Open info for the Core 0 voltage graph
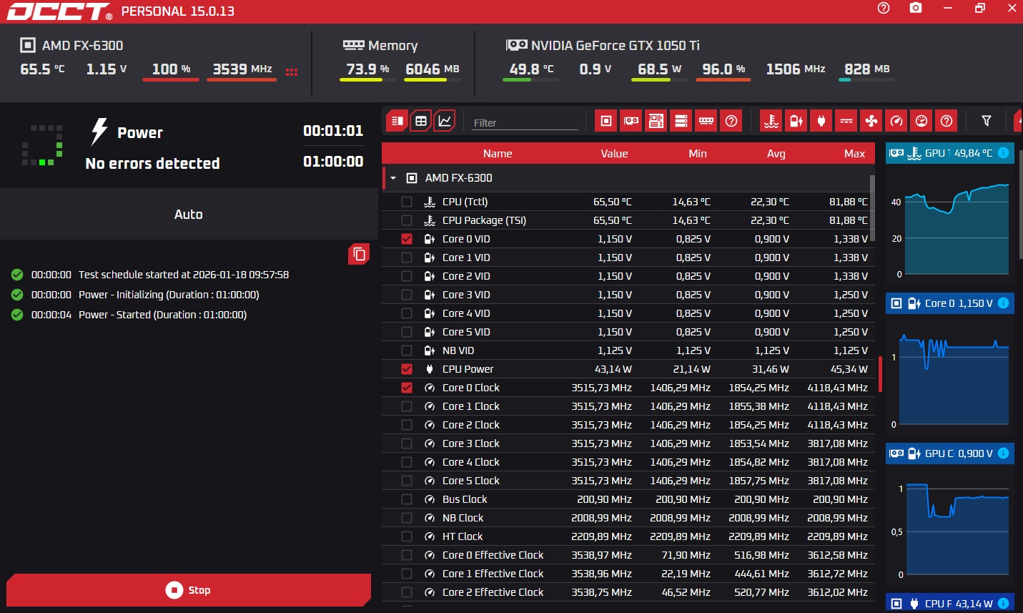Screen dimensions: 1023x613 (x=1003, y=303)
